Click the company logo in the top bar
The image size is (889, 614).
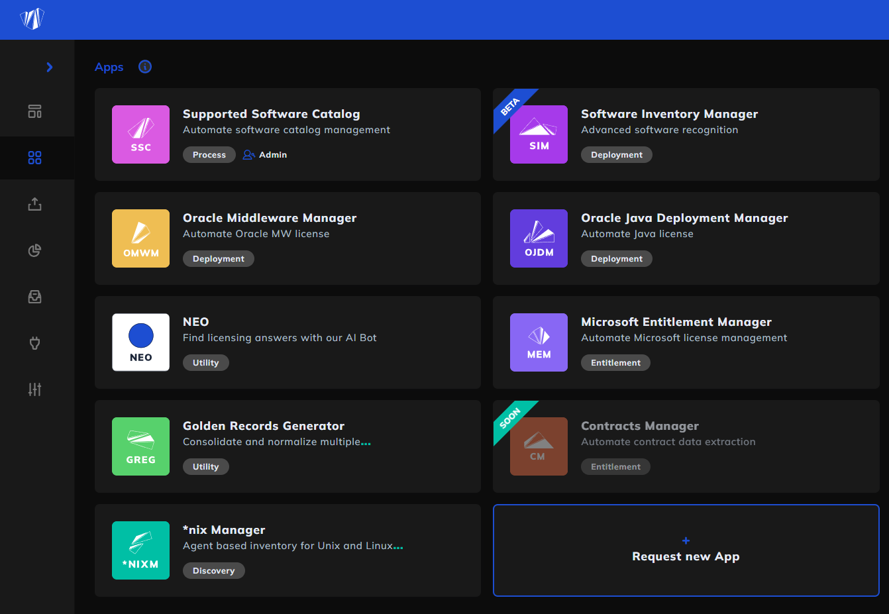coord(32,19)
